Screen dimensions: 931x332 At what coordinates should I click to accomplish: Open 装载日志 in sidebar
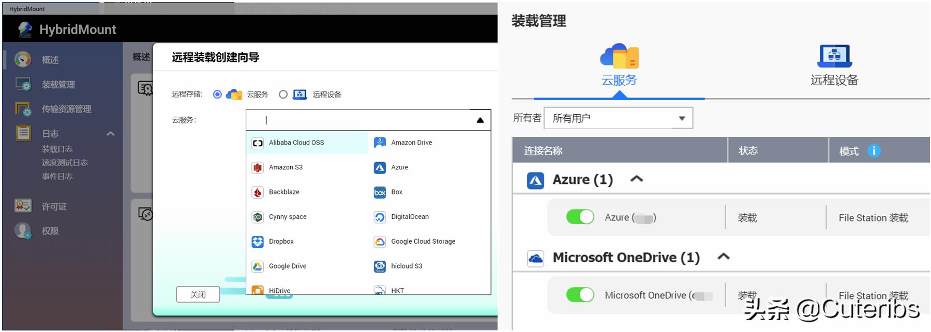(x=57, y=149)
